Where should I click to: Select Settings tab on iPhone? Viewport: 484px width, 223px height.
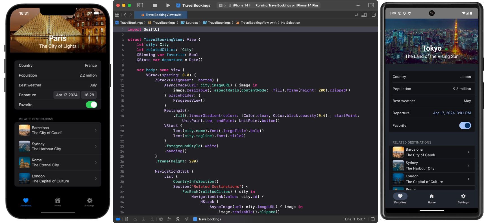point(90,202)
